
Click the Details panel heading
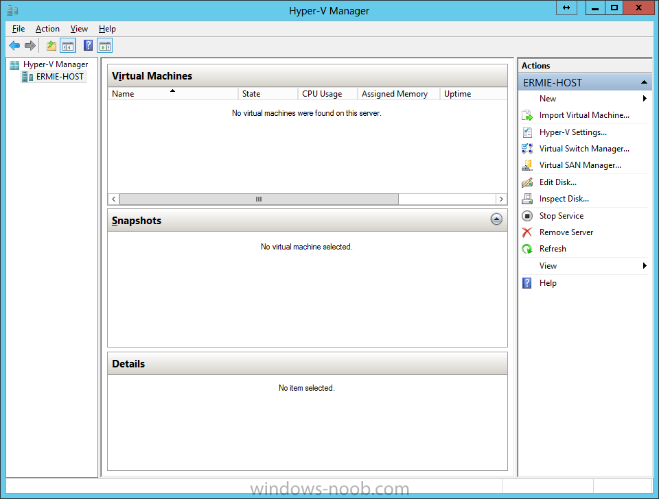point(128,364)
